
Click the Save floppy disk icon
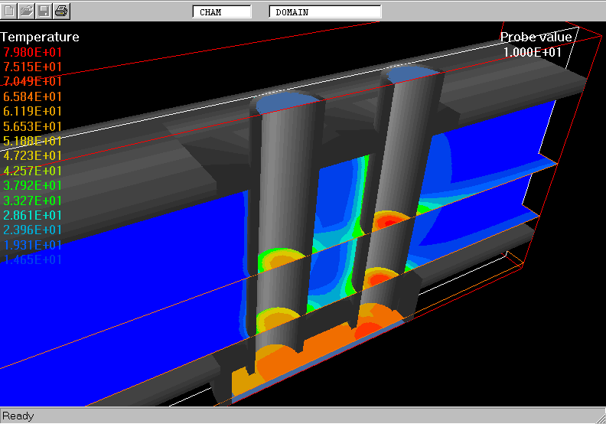[44, 11]
